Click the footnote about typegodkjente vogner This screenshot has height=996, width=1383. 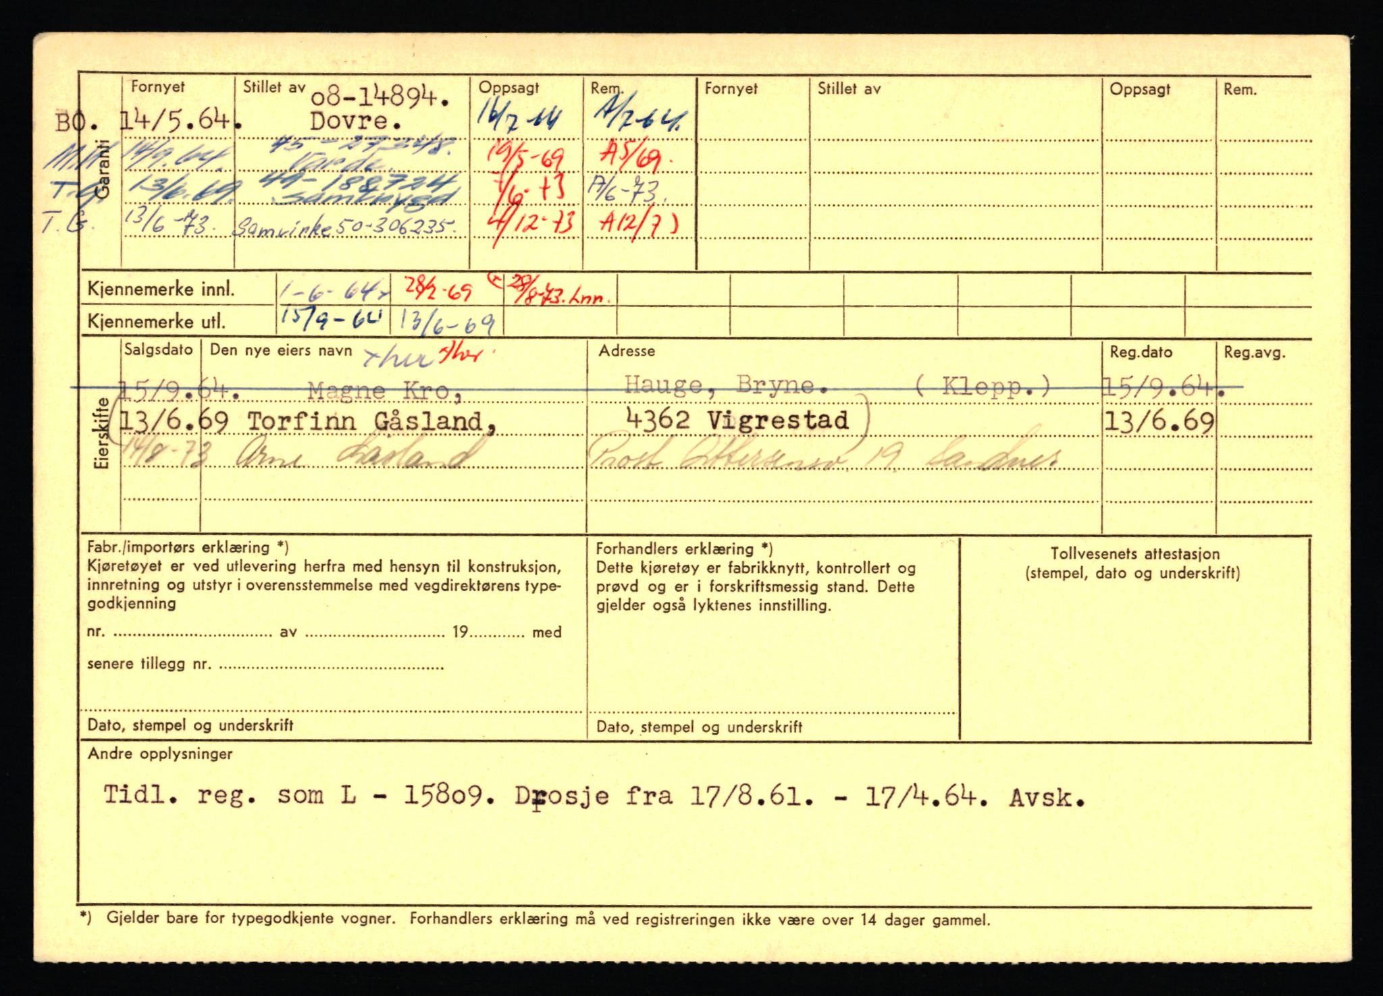click(535, 919)
